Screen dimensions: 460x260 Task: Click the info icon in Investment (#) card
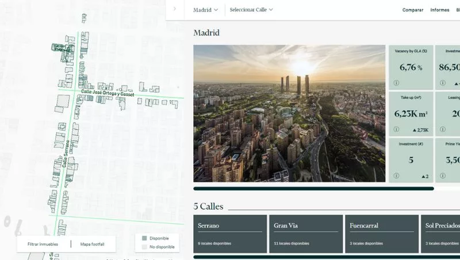coord(396,176)
